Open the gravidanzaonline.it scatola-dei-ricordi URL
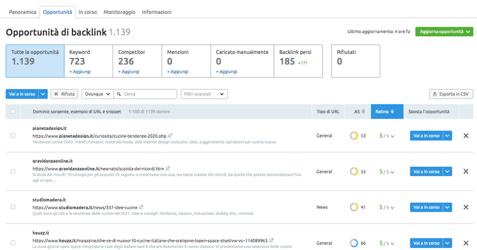This screenshot has width=477, height=250. pos(98,169)
